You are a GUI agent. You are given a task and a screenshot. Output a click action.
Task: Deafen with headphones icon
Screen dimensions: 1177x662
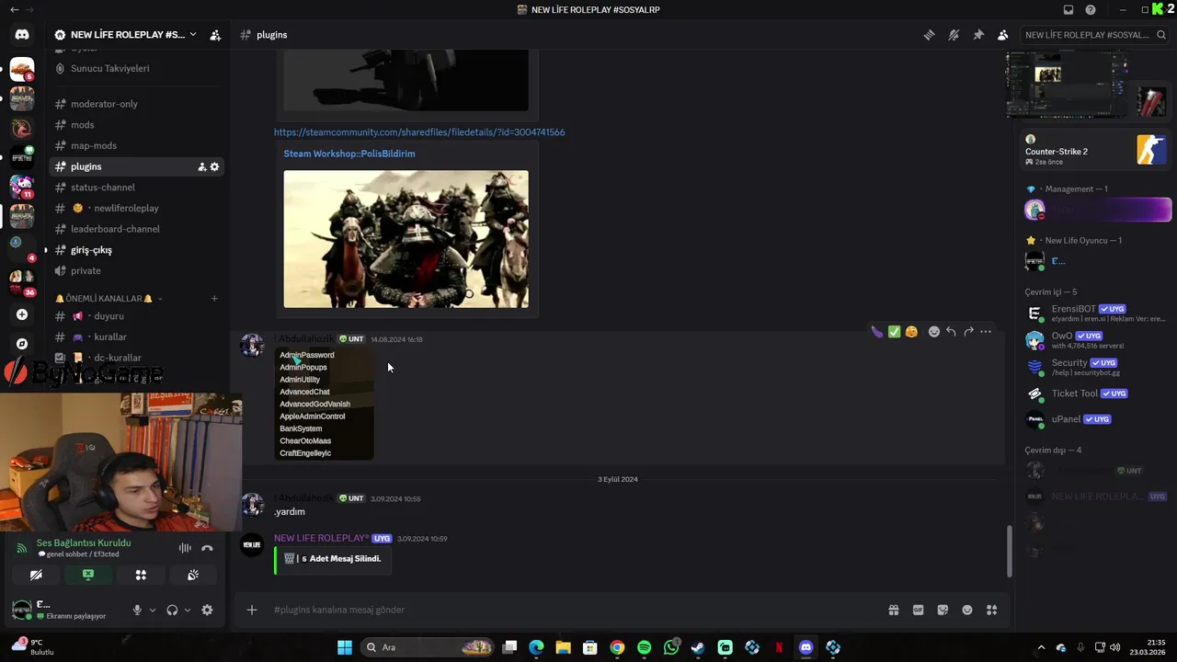pyautogui.click(x=172, y=610)
